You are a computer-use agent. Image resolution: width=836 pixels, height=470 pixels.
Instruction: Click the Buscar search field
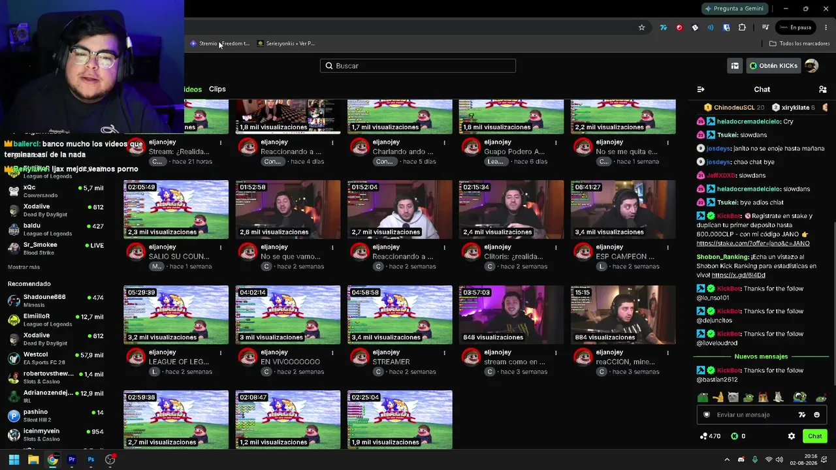418,66
